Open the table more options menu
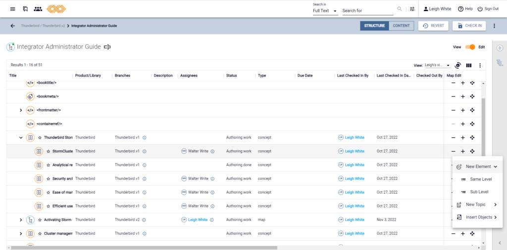The image size is (507, 250). (x=480, y=66)
